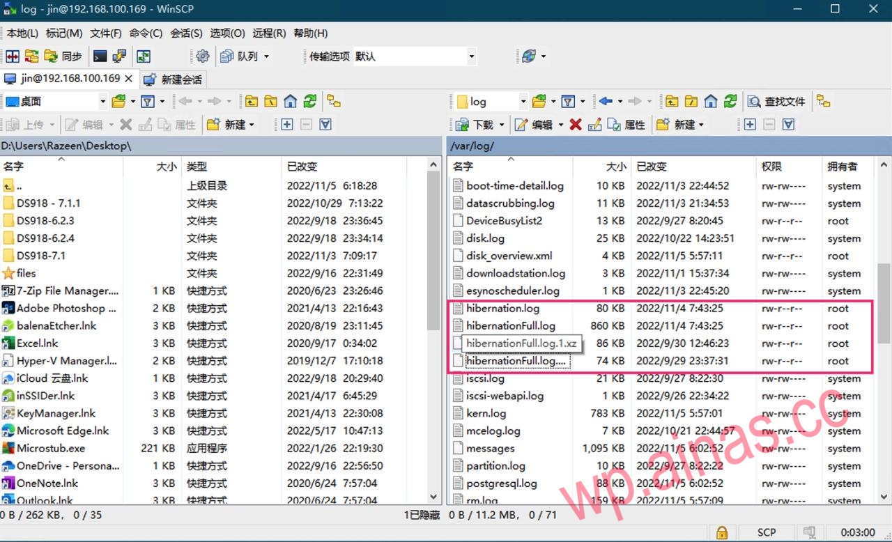
Task: Refresh the local panel
Action: [x=310, y=102]
